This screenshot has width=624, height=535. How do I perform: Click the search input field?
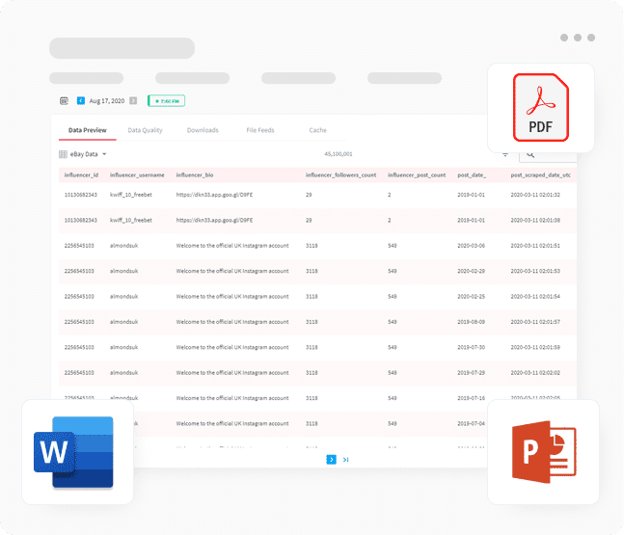coord(548,156)
